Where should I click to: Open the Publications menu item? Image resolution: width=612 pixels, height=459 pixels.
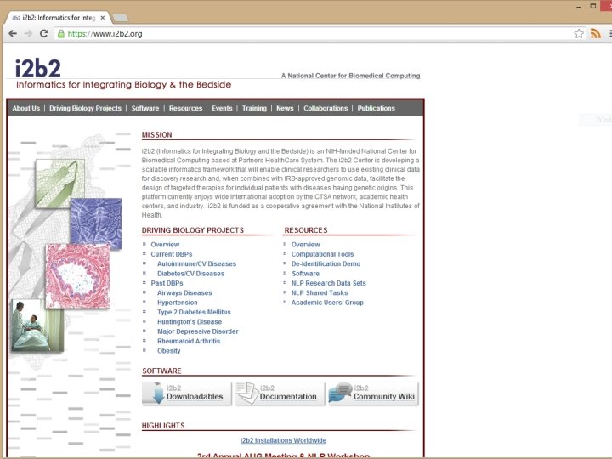377,108
